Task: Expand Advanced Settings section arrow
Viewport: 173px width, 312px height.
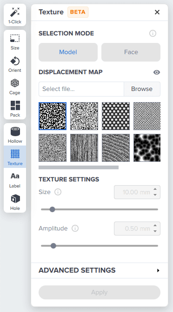Action: point(158,270)
